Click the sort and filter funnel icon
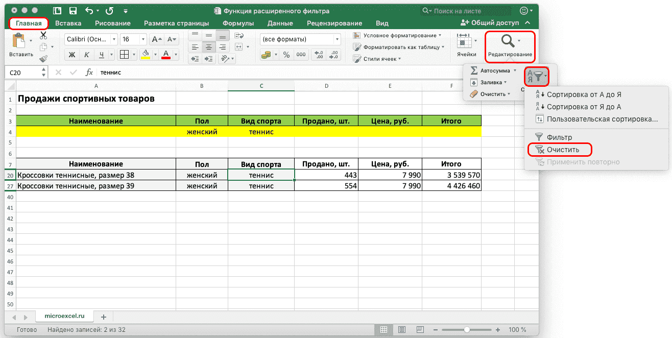This screenshot has height=338, width=672. point(537,77)
